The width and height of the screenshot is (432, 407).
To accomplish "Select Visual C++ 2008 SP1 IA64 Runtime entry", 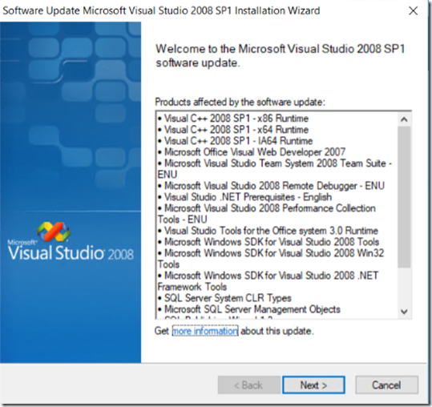I will click(236, 141).
